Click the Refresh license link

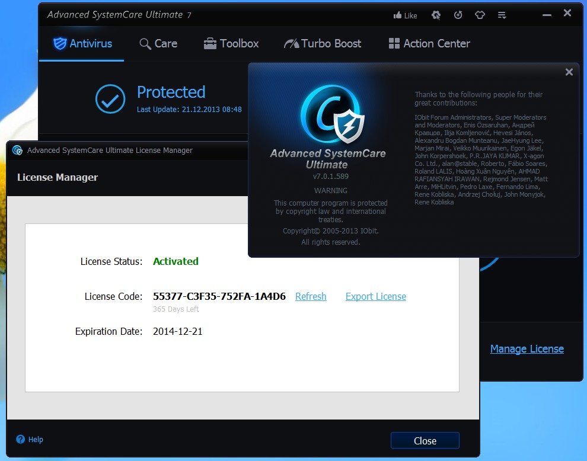[x=311, y=296]
